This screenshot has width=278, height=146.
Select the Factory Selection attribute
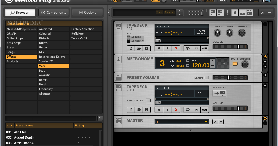tap(86, 29)
